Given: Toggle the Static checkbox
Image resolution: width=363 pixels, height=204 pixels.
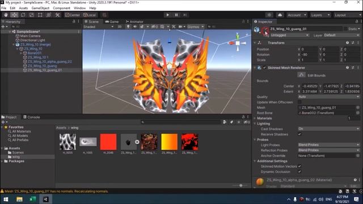Looking at the screenshot, I should (x=345, y=29).
